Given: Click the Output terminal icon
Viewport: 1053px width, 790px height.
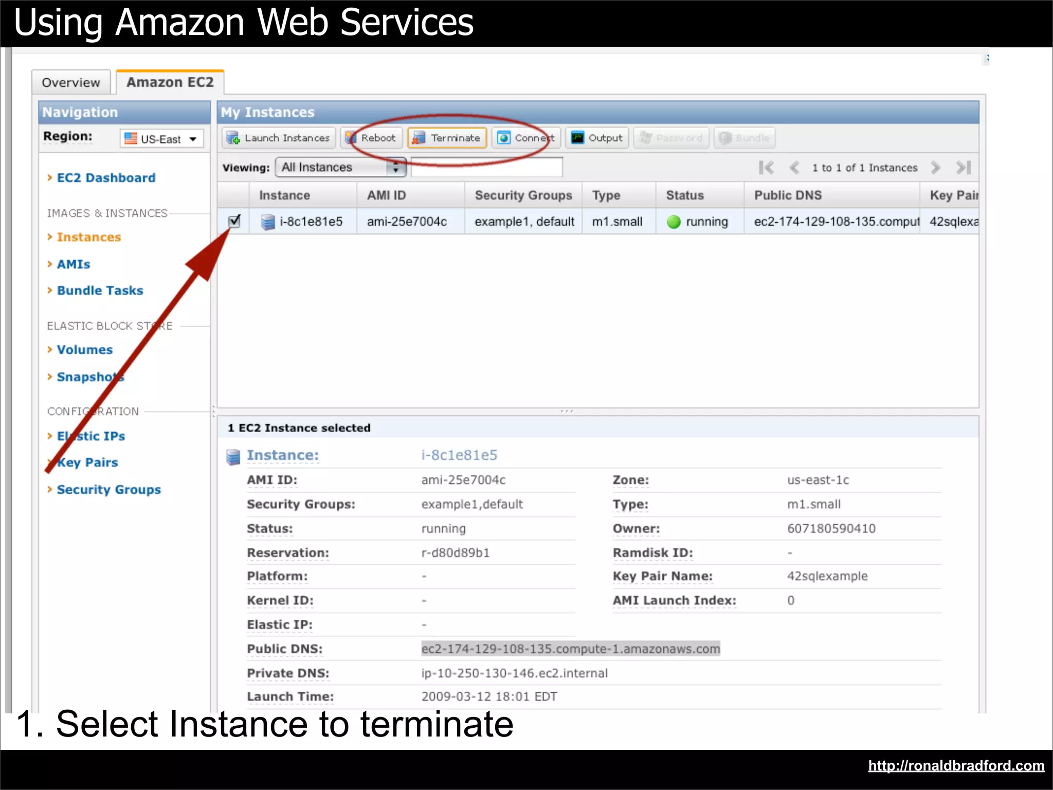Looking at the screenshot, I should pyautogui.click(x=578, y=138).
